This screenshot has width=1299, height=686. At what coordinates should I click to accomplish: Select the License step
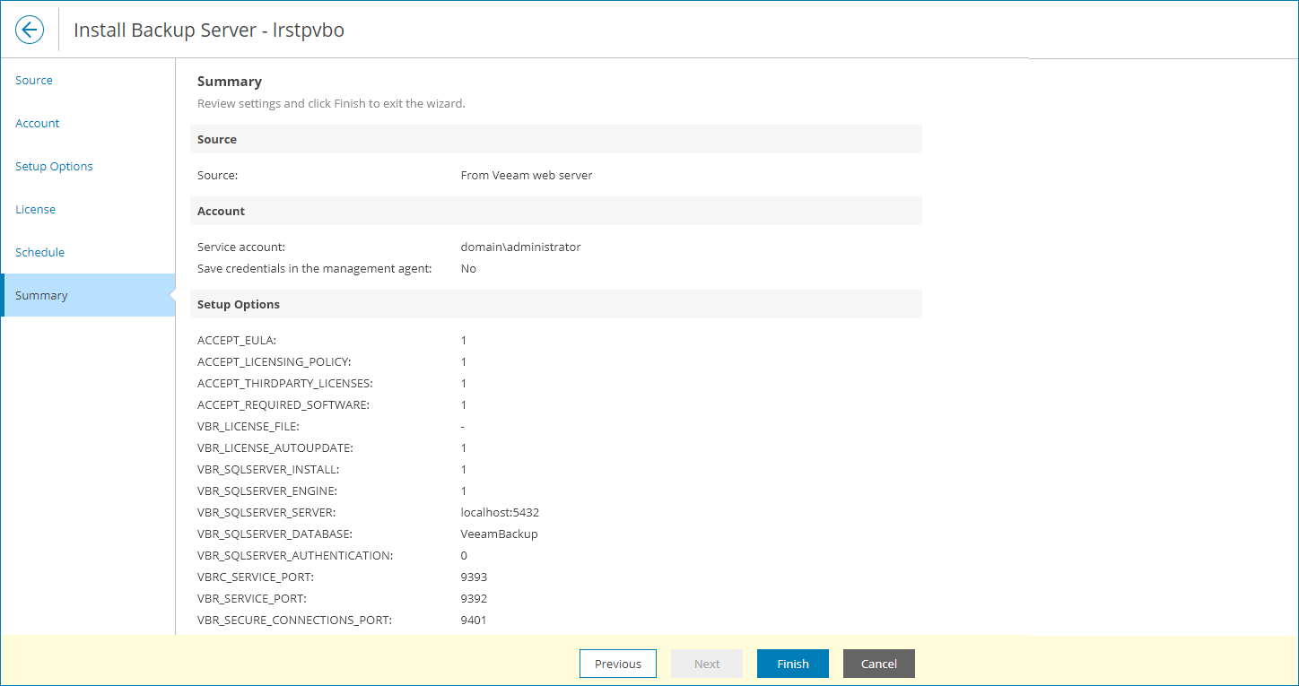coord(35,209)
